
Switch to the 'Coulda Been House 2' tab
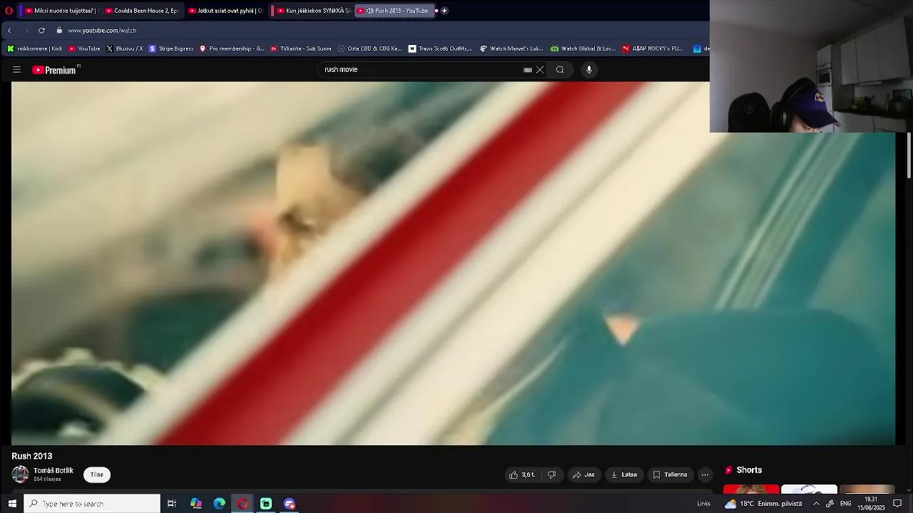tap(142, 11)
